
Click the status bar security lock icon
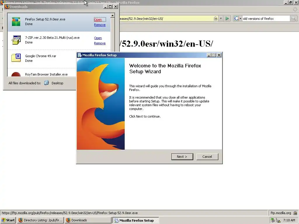tap(295, 213)
